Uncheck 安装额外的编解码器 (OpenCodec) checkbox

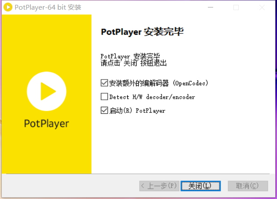(104, 83)
